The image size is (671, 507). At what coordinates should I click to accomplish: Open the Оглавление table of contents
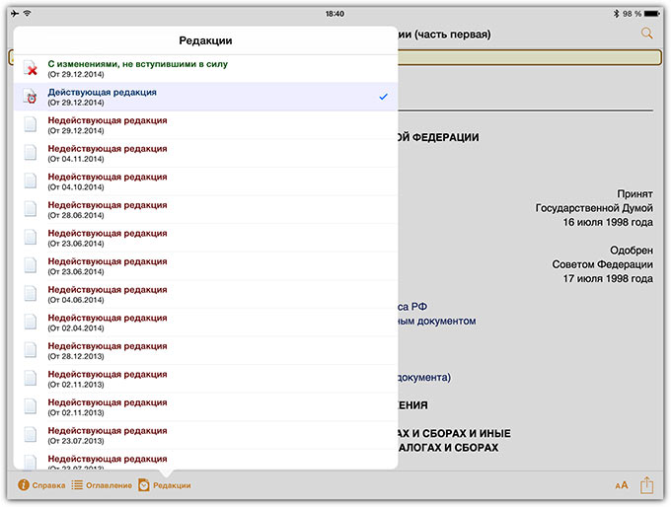tap(102, 485)
